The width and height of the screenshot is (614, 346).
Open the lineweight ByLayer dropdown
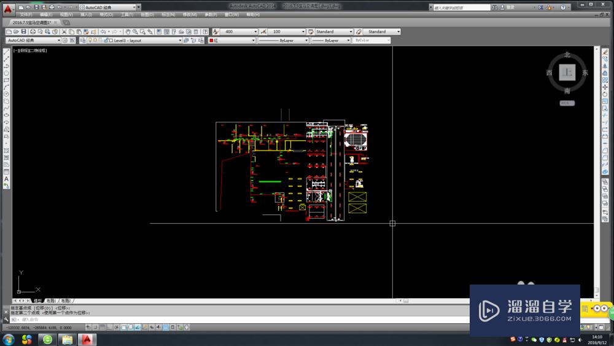click(x=331, y=41)
